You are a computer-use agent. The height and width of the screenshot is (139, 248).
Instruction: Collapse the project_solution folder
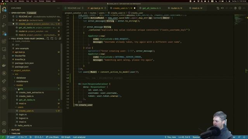(x=22, y=70)
